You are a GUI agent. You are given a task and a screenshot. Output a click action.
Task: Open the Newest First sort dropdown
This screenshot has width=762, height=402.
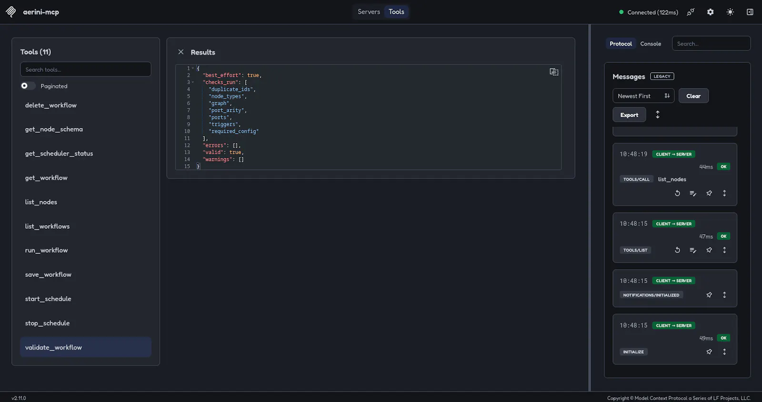click(643, 96)
